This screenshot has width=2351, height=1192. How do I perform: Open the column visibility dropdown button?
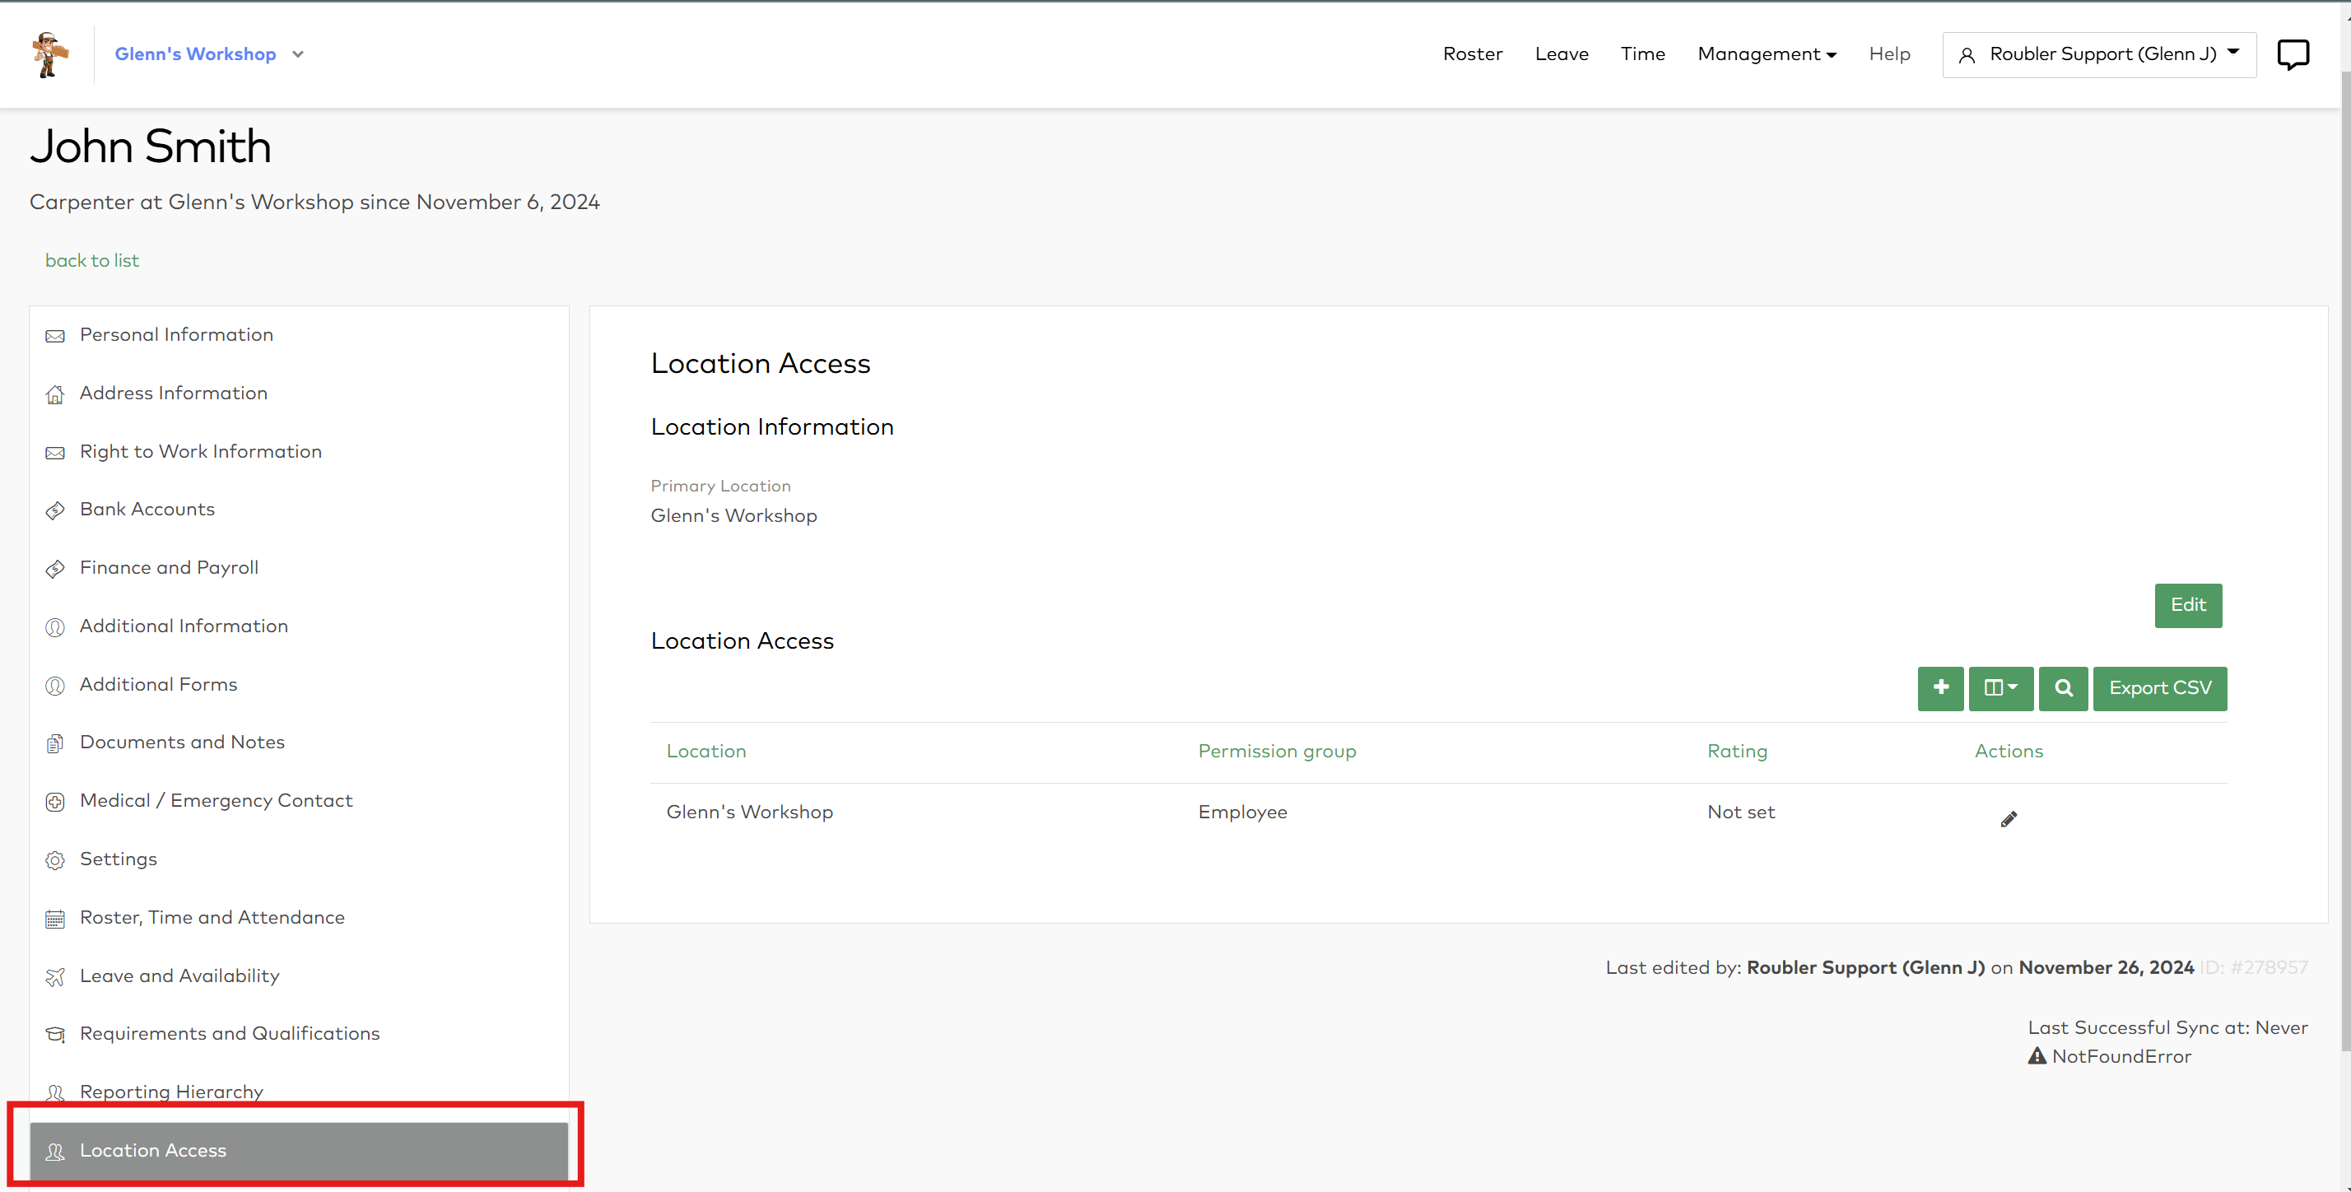coord(2000,688)
